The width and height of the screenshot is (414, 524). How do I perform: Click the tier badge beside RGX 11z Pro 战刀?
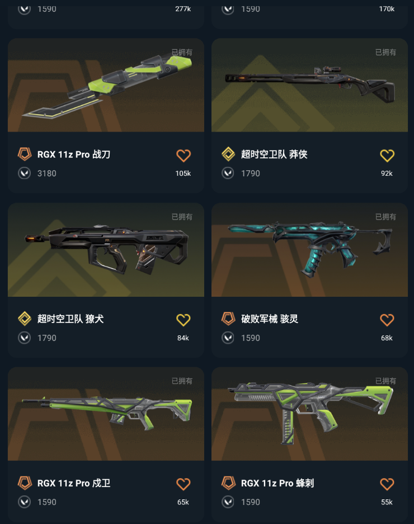[x=25, y=155]
